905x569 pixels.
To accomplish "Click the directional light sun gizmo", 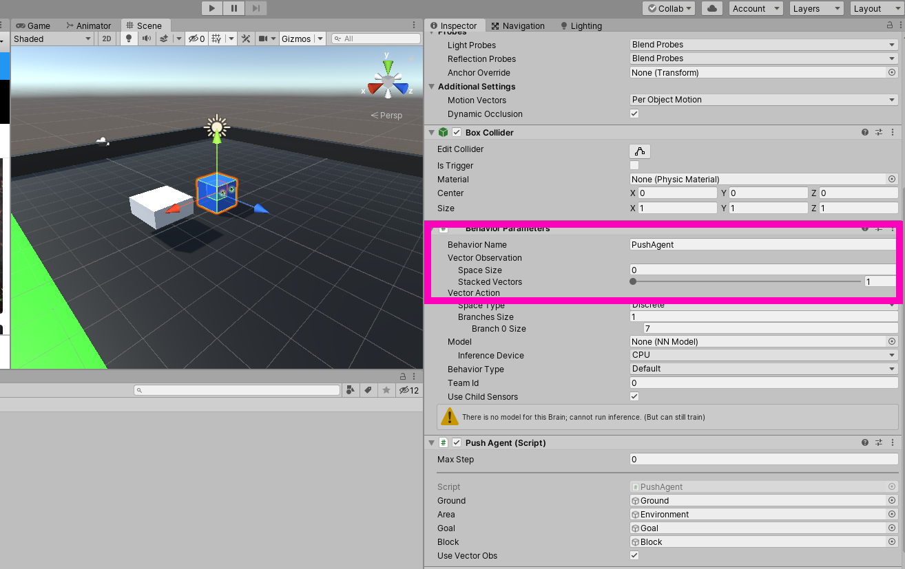I will [x=217, y=127].
